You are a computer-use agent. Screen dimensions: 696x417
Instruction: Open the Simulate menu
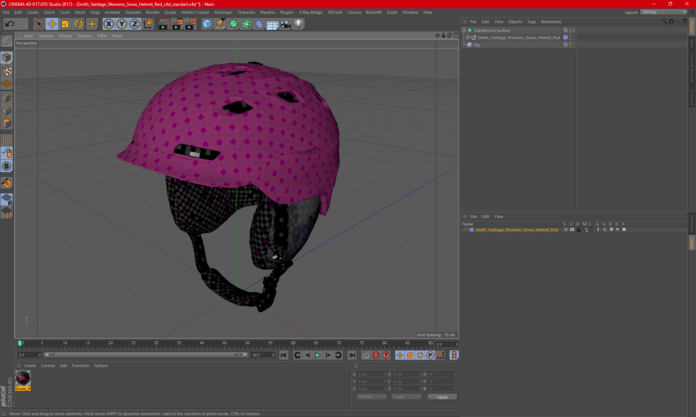[x=133, y=12]
